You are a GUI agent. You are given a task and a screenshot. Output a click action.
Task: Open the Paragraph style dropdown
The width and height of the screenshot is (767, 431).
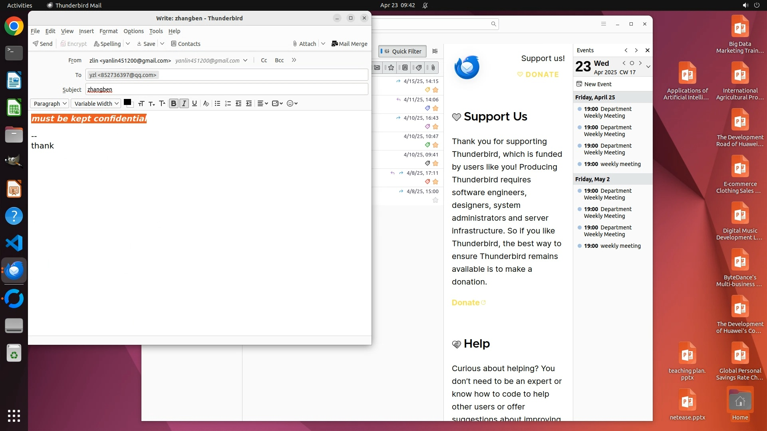50,104
